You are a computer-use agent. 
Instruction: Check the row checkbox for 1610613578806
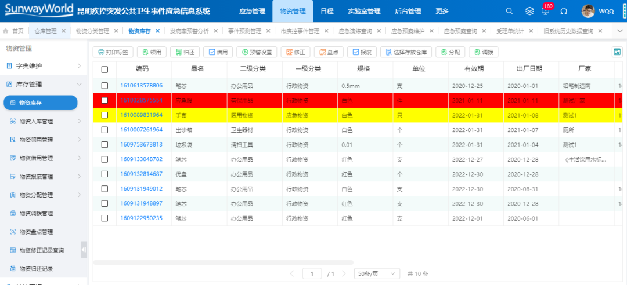click(x=105, y=86)
